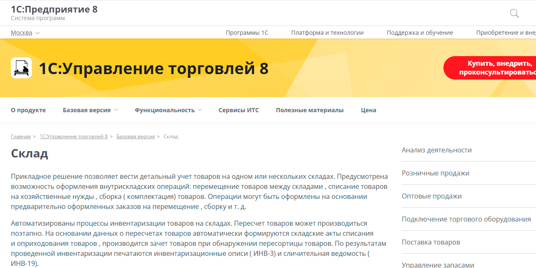Open the Полезные материалы tab
The height and width of the screenshot is (268, 536).
click(310, 110)
